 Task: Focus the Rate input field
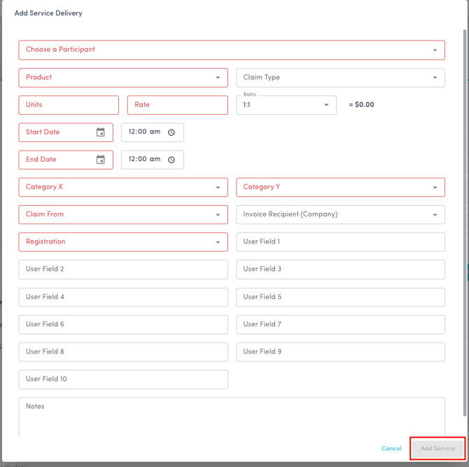pos(177,105)
